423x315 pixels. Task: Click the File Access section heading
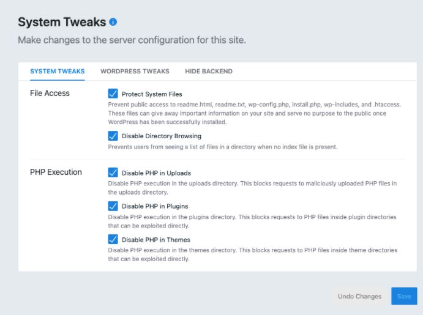coord(50,93)
